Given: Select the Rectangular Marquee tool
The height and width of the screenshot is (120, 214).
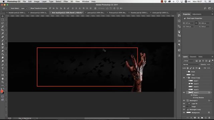Looking at the screenshot, I should coord(3,20).
